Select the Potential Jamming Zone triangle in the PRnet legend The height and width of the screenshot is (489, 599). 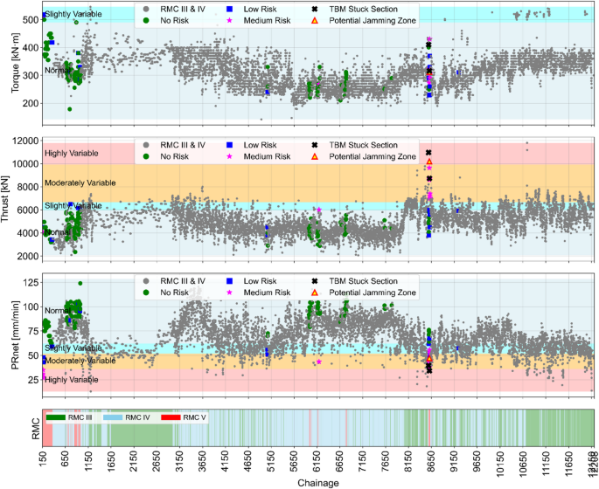click(x=314, y=293)
